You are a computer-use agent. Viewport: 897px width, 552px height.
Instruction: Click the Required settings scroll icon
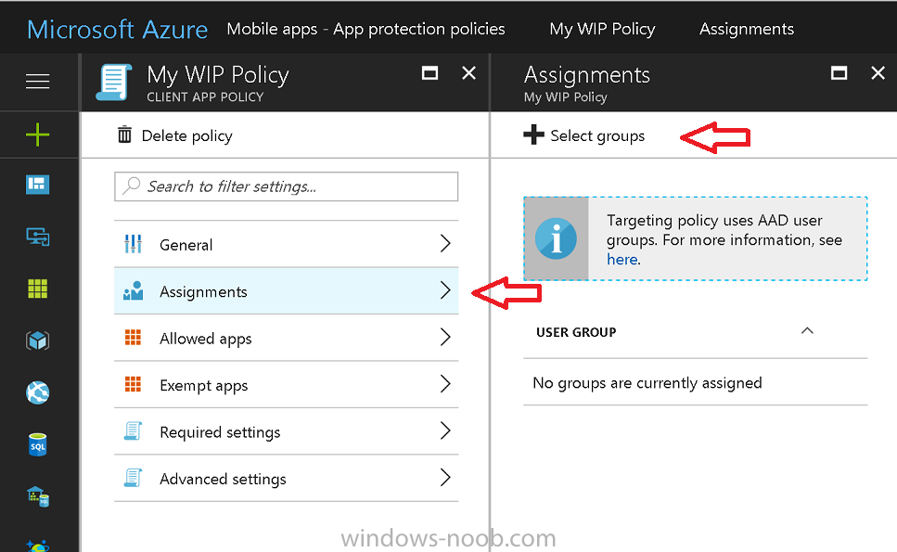pyautogui.click(x=134, y=430)
